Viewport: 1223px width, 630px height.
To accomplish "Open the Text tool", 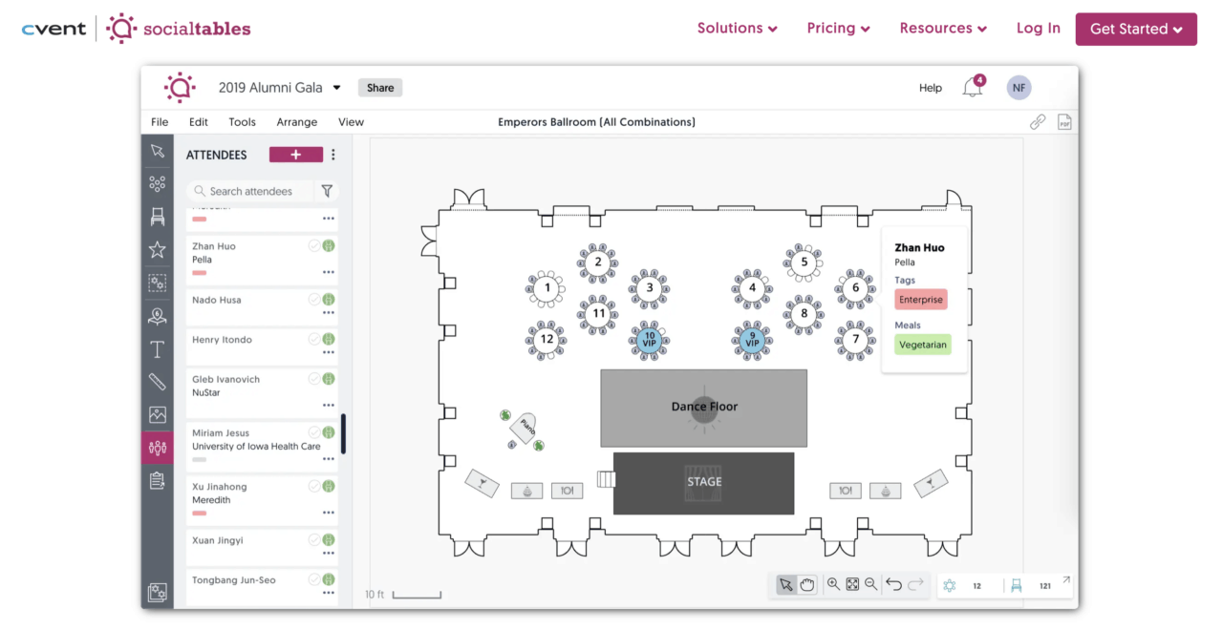I will (157, 348).
